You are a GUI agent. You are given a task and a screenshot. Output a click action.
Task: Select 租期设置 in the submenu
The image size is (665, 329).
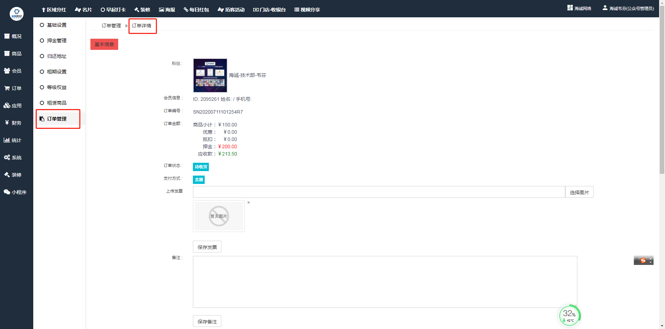point(57,72)
